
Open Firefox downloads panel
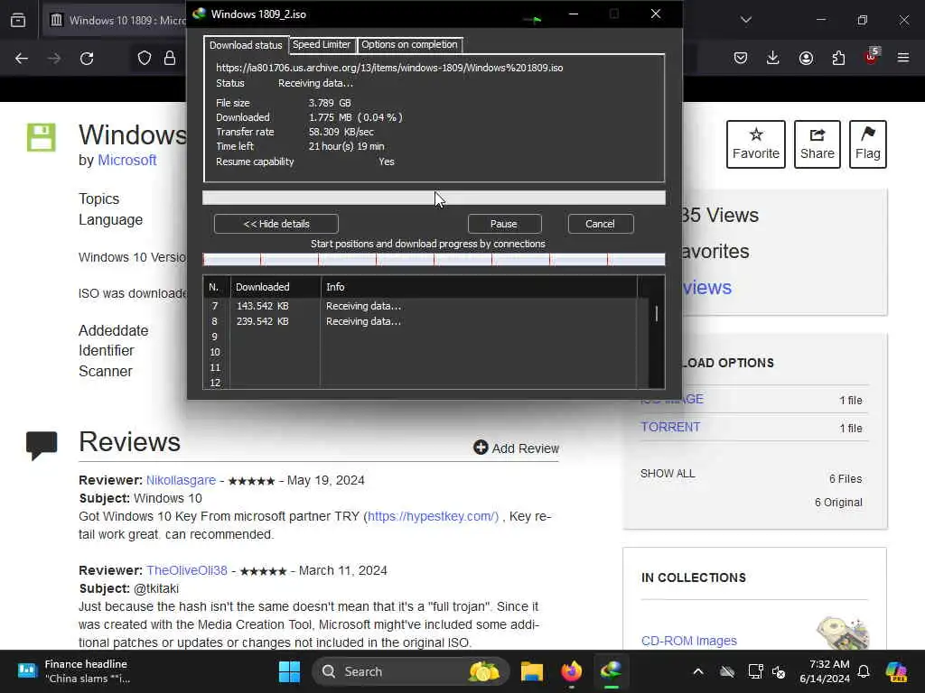[773, 58]
